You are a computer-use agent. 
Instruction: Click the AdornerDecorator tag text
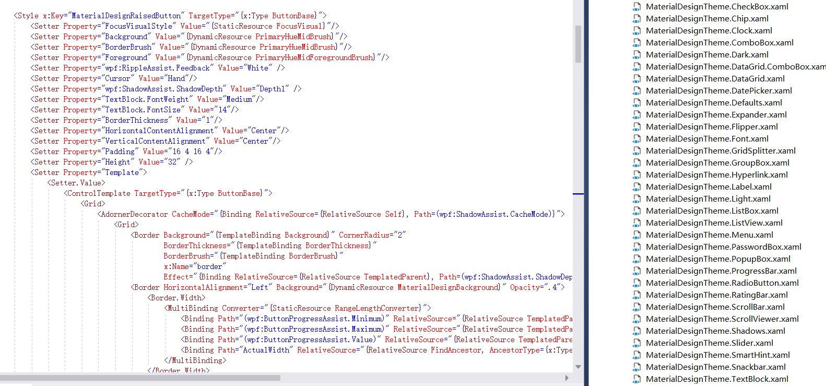pos(134,214)
